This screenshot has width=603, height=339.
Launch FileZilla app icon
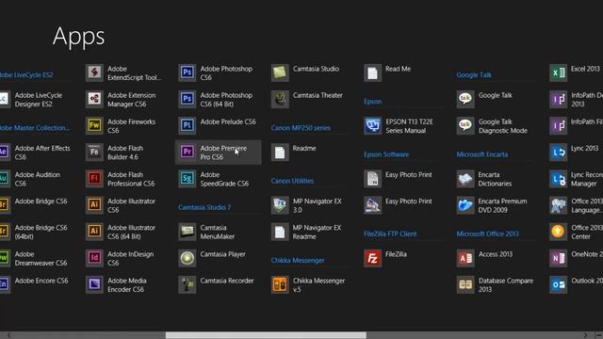[x=373, y=258]
